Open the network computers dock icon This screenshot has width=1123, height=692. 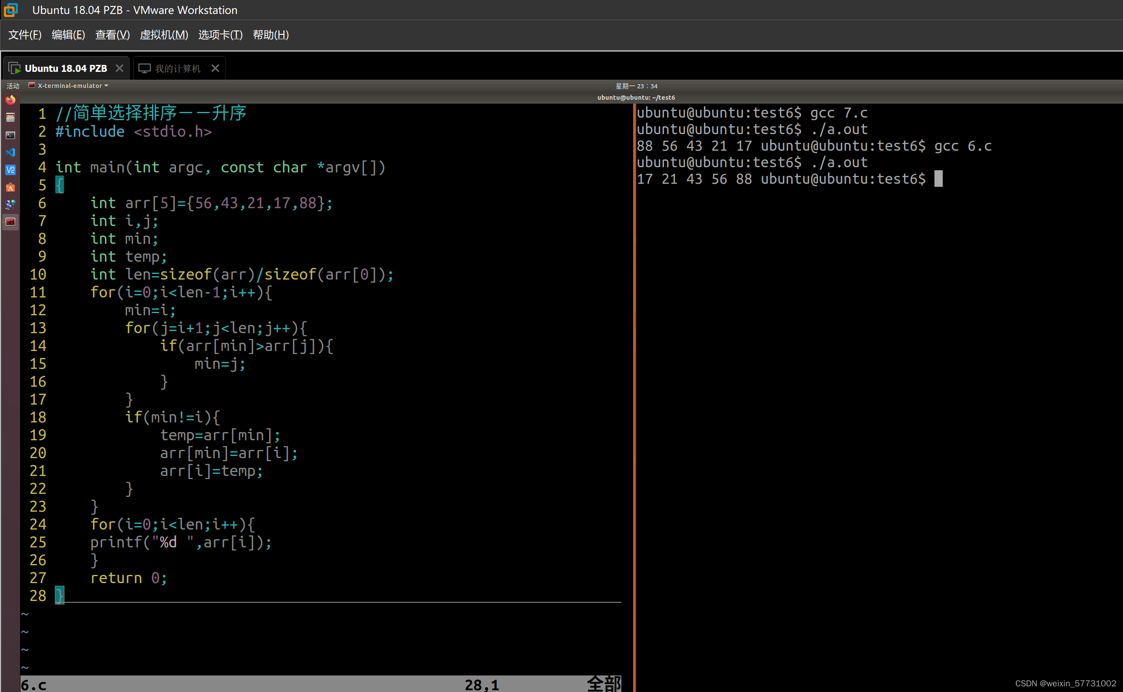10,205
